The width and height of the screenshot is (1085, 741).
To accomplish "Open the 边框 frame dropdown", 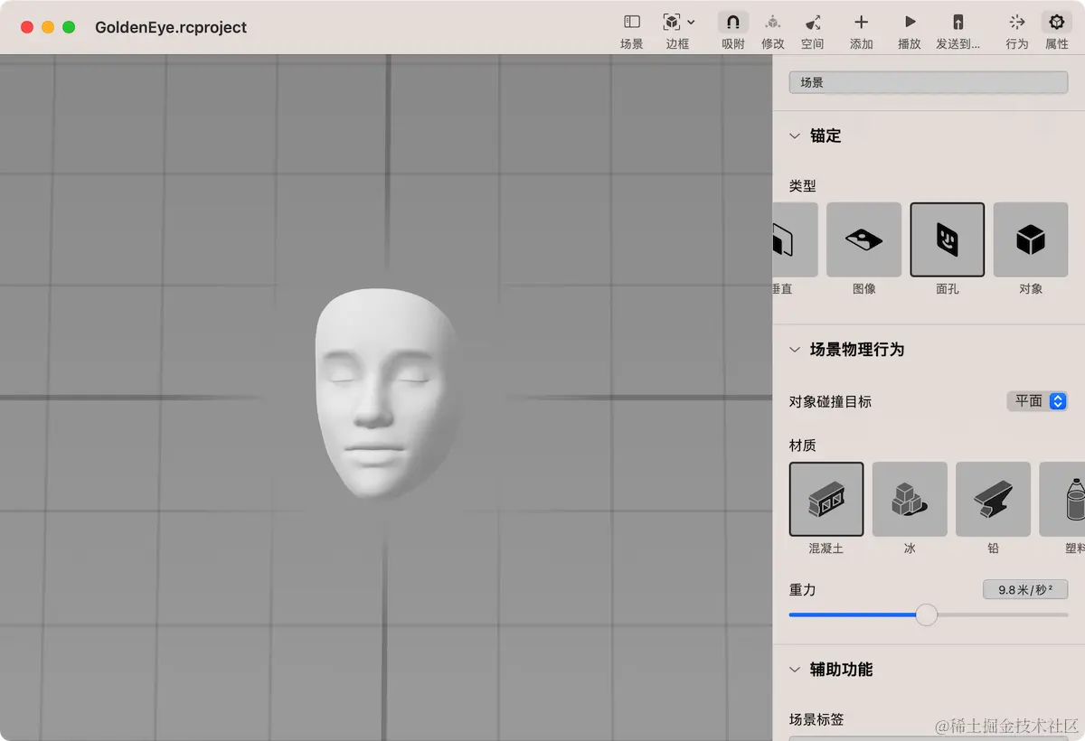I will tap(678, 22).
